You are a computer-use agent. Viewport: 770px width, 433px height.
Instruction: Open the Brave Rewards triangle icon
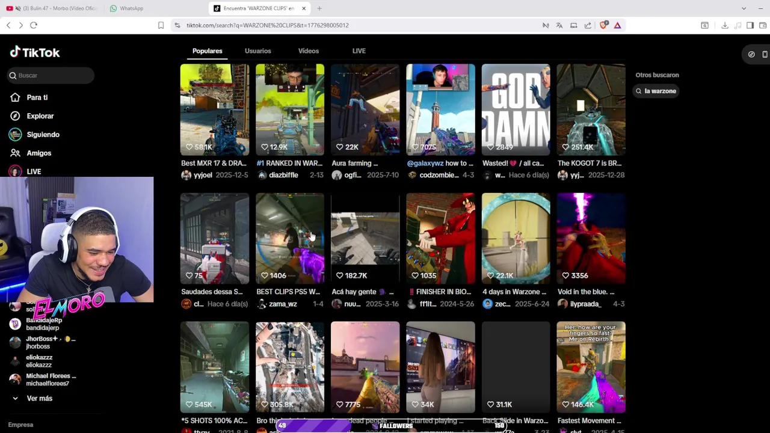pos(617,25)
